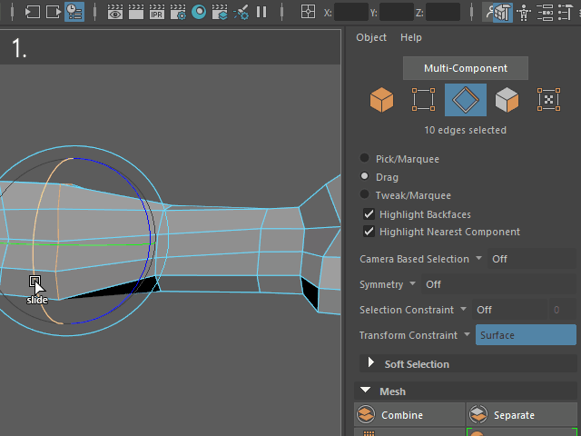Activate Face selection mode icon
Viewport: 581px width, 436px height.
point(507,100)
